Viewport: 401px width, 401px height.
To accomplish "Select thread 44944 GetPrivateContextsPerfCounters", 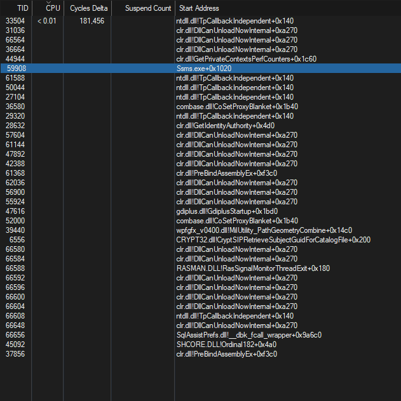I will (x=201, y=59).
